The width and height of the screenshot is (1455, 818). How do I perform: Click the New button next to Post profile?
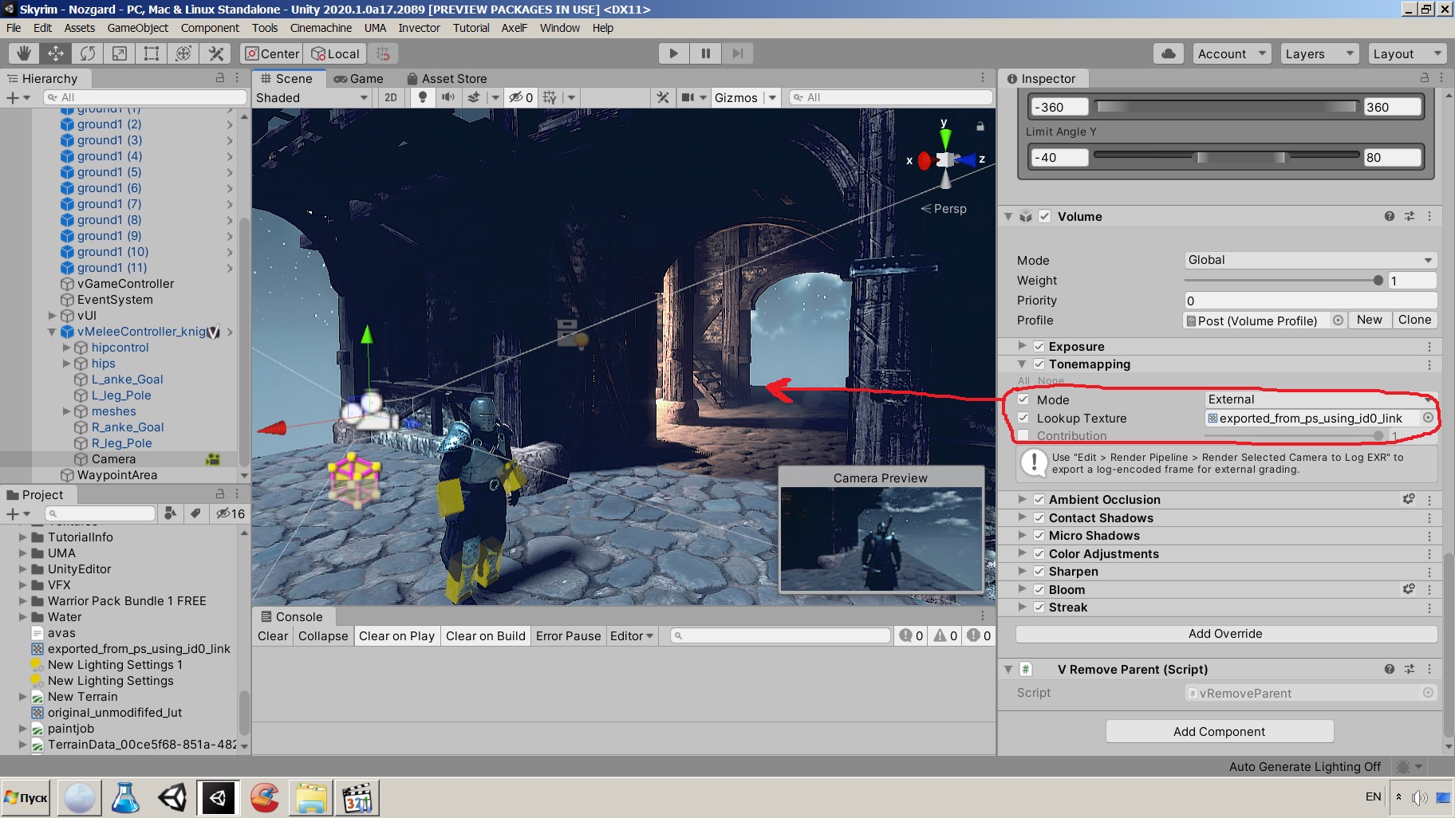pyautogui.click(x=1369, y=320)
